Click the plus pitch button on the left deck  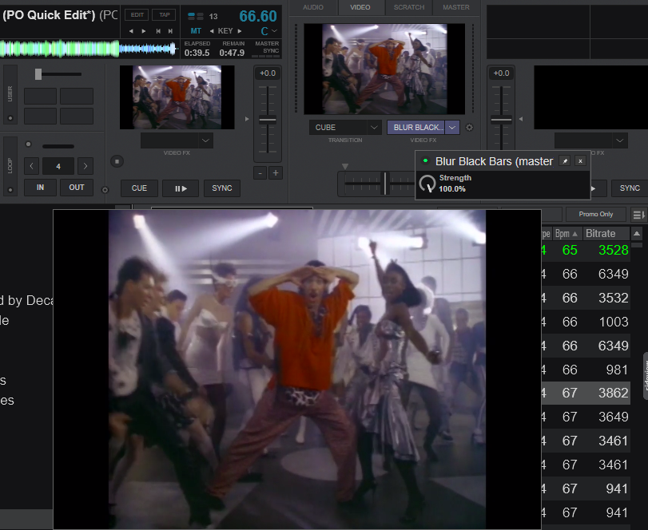point(276,173)
